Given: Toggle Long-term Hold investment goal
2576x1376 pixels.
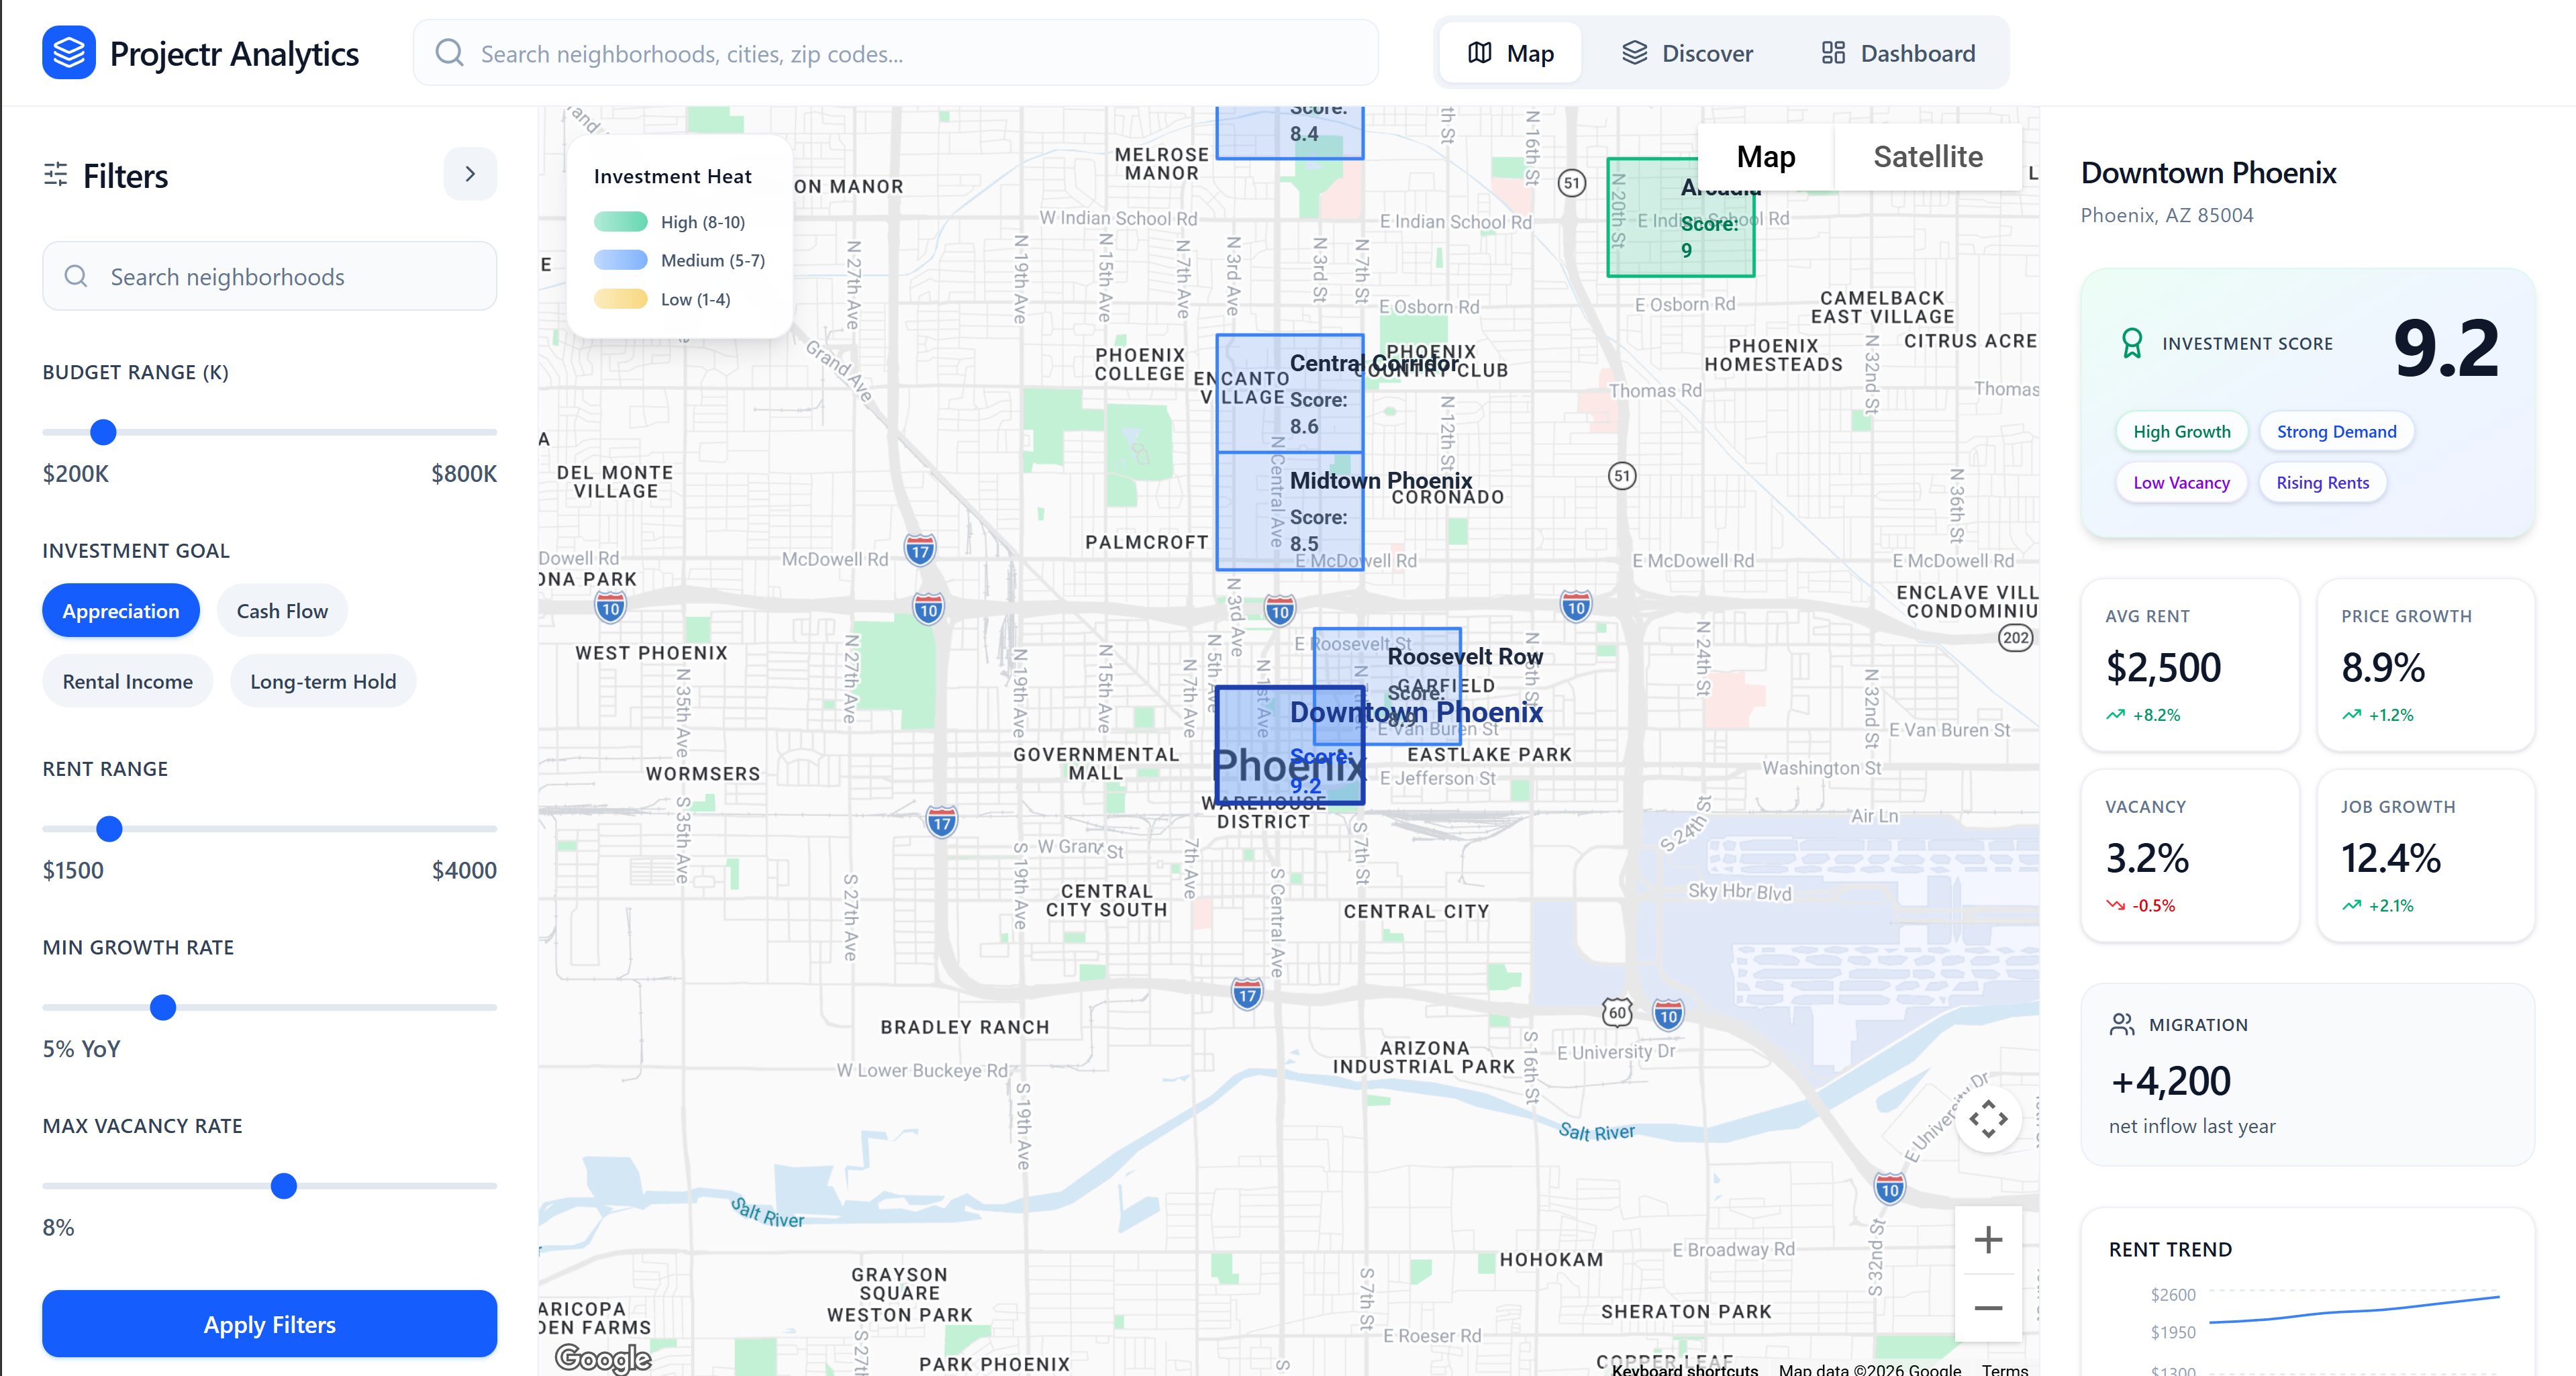Looking at the screenshot, I should [323, 681].
